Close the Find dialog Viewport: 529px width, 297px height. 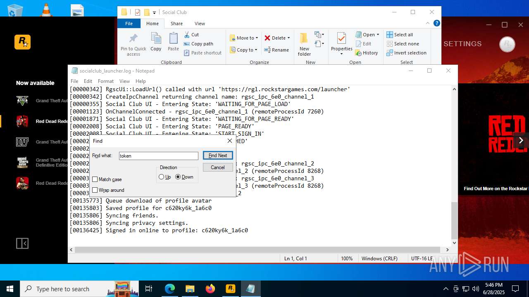pyautogui.click(x=230, y=141)
